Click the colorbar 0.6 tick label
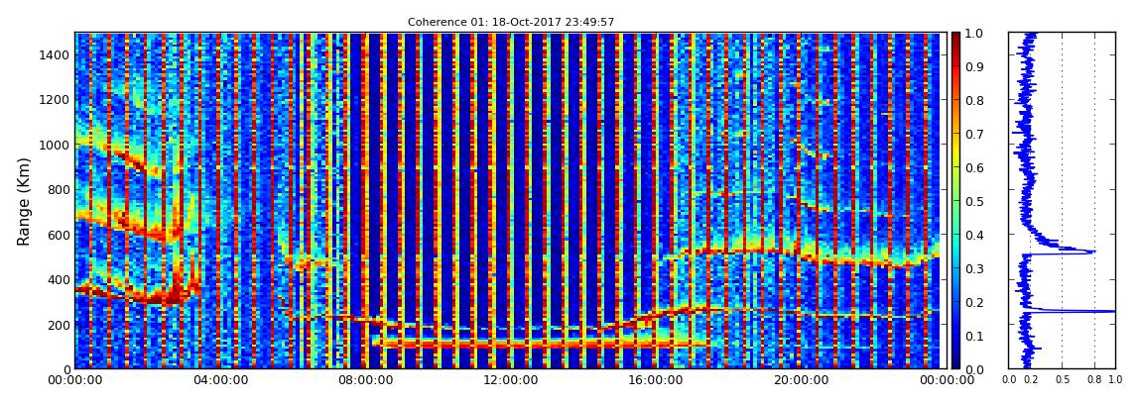 (x=973, y=167)
